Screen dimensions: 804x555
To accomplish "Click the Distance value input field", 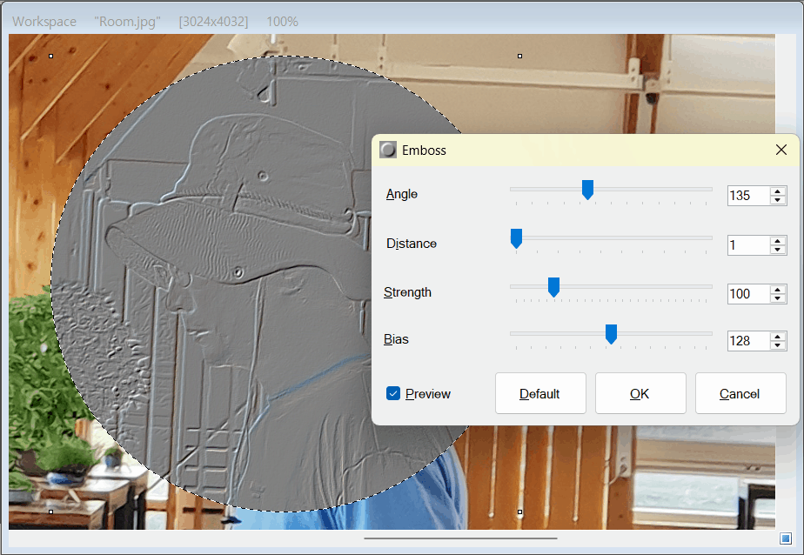I will (748, 245).
